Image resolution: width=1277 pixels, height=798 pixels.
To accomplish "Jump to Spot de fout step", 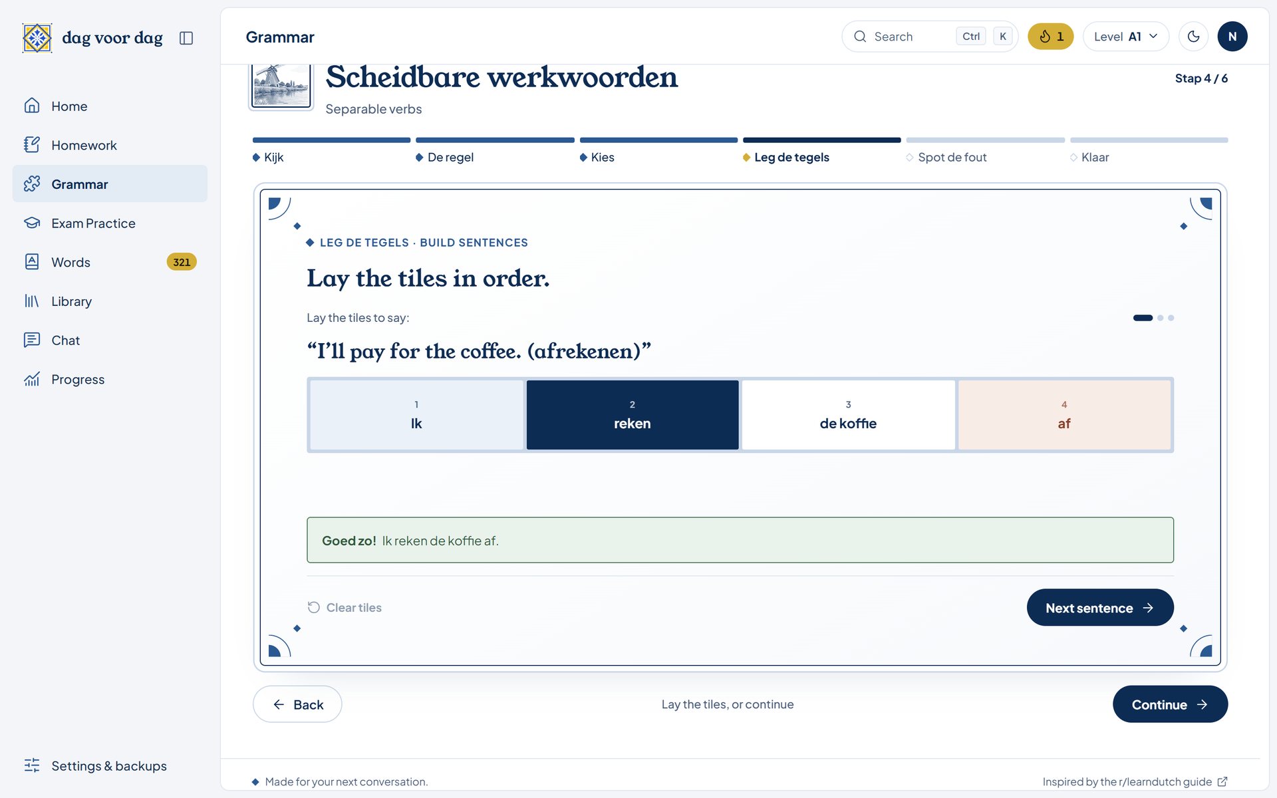I will click(946, 157).
